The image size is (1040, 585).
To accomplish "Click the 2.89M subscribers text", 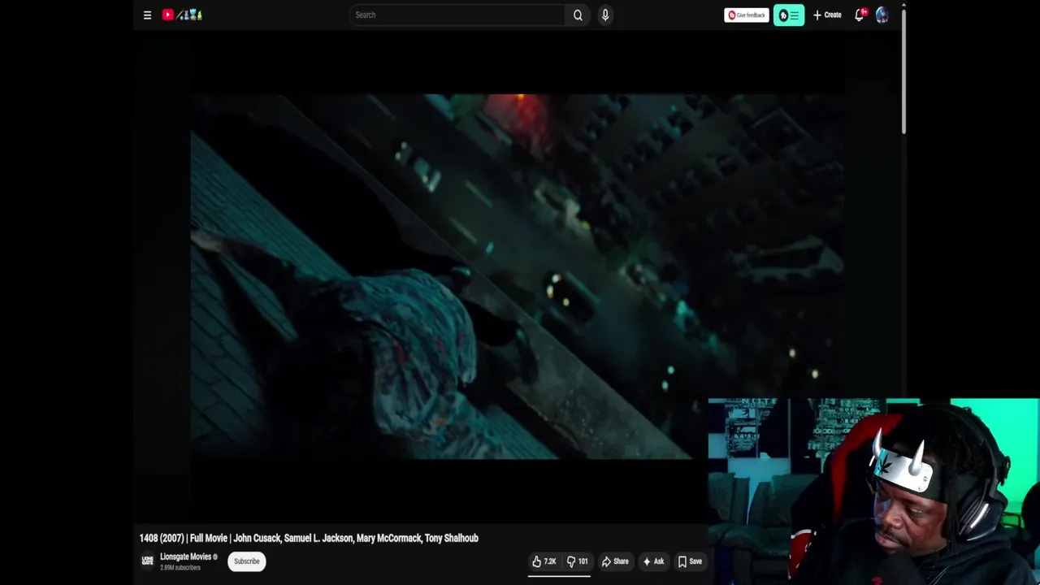I will click(x=180, y=567).
